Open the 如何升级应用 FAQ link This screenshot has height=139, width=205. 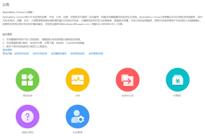[x=40, y=54]
